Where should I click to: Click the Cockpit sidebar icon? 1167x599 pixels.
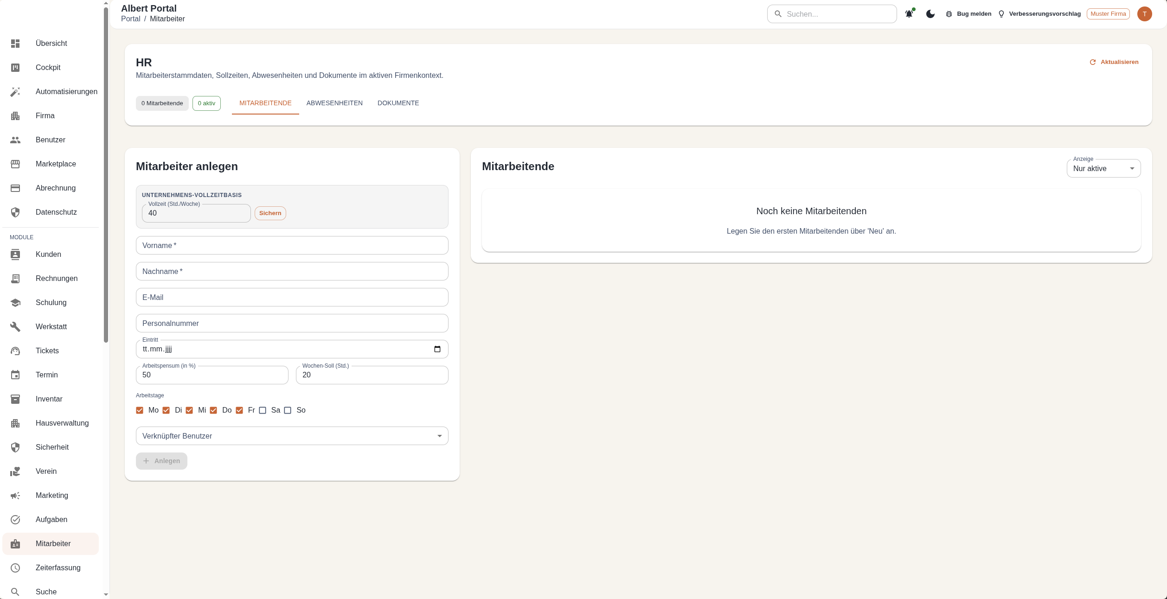(15, 68)
